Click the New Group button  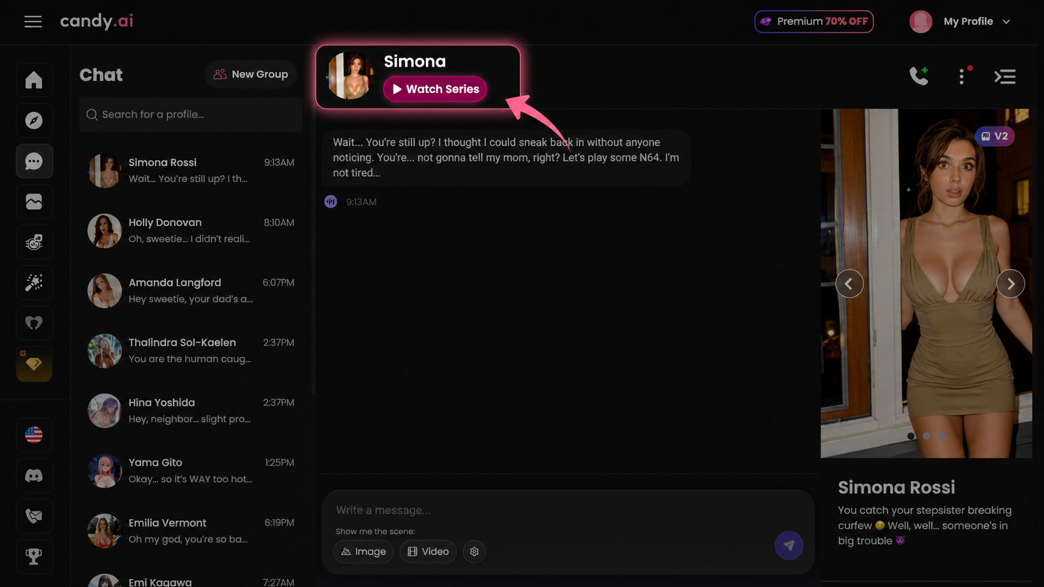tap(251, 74)
